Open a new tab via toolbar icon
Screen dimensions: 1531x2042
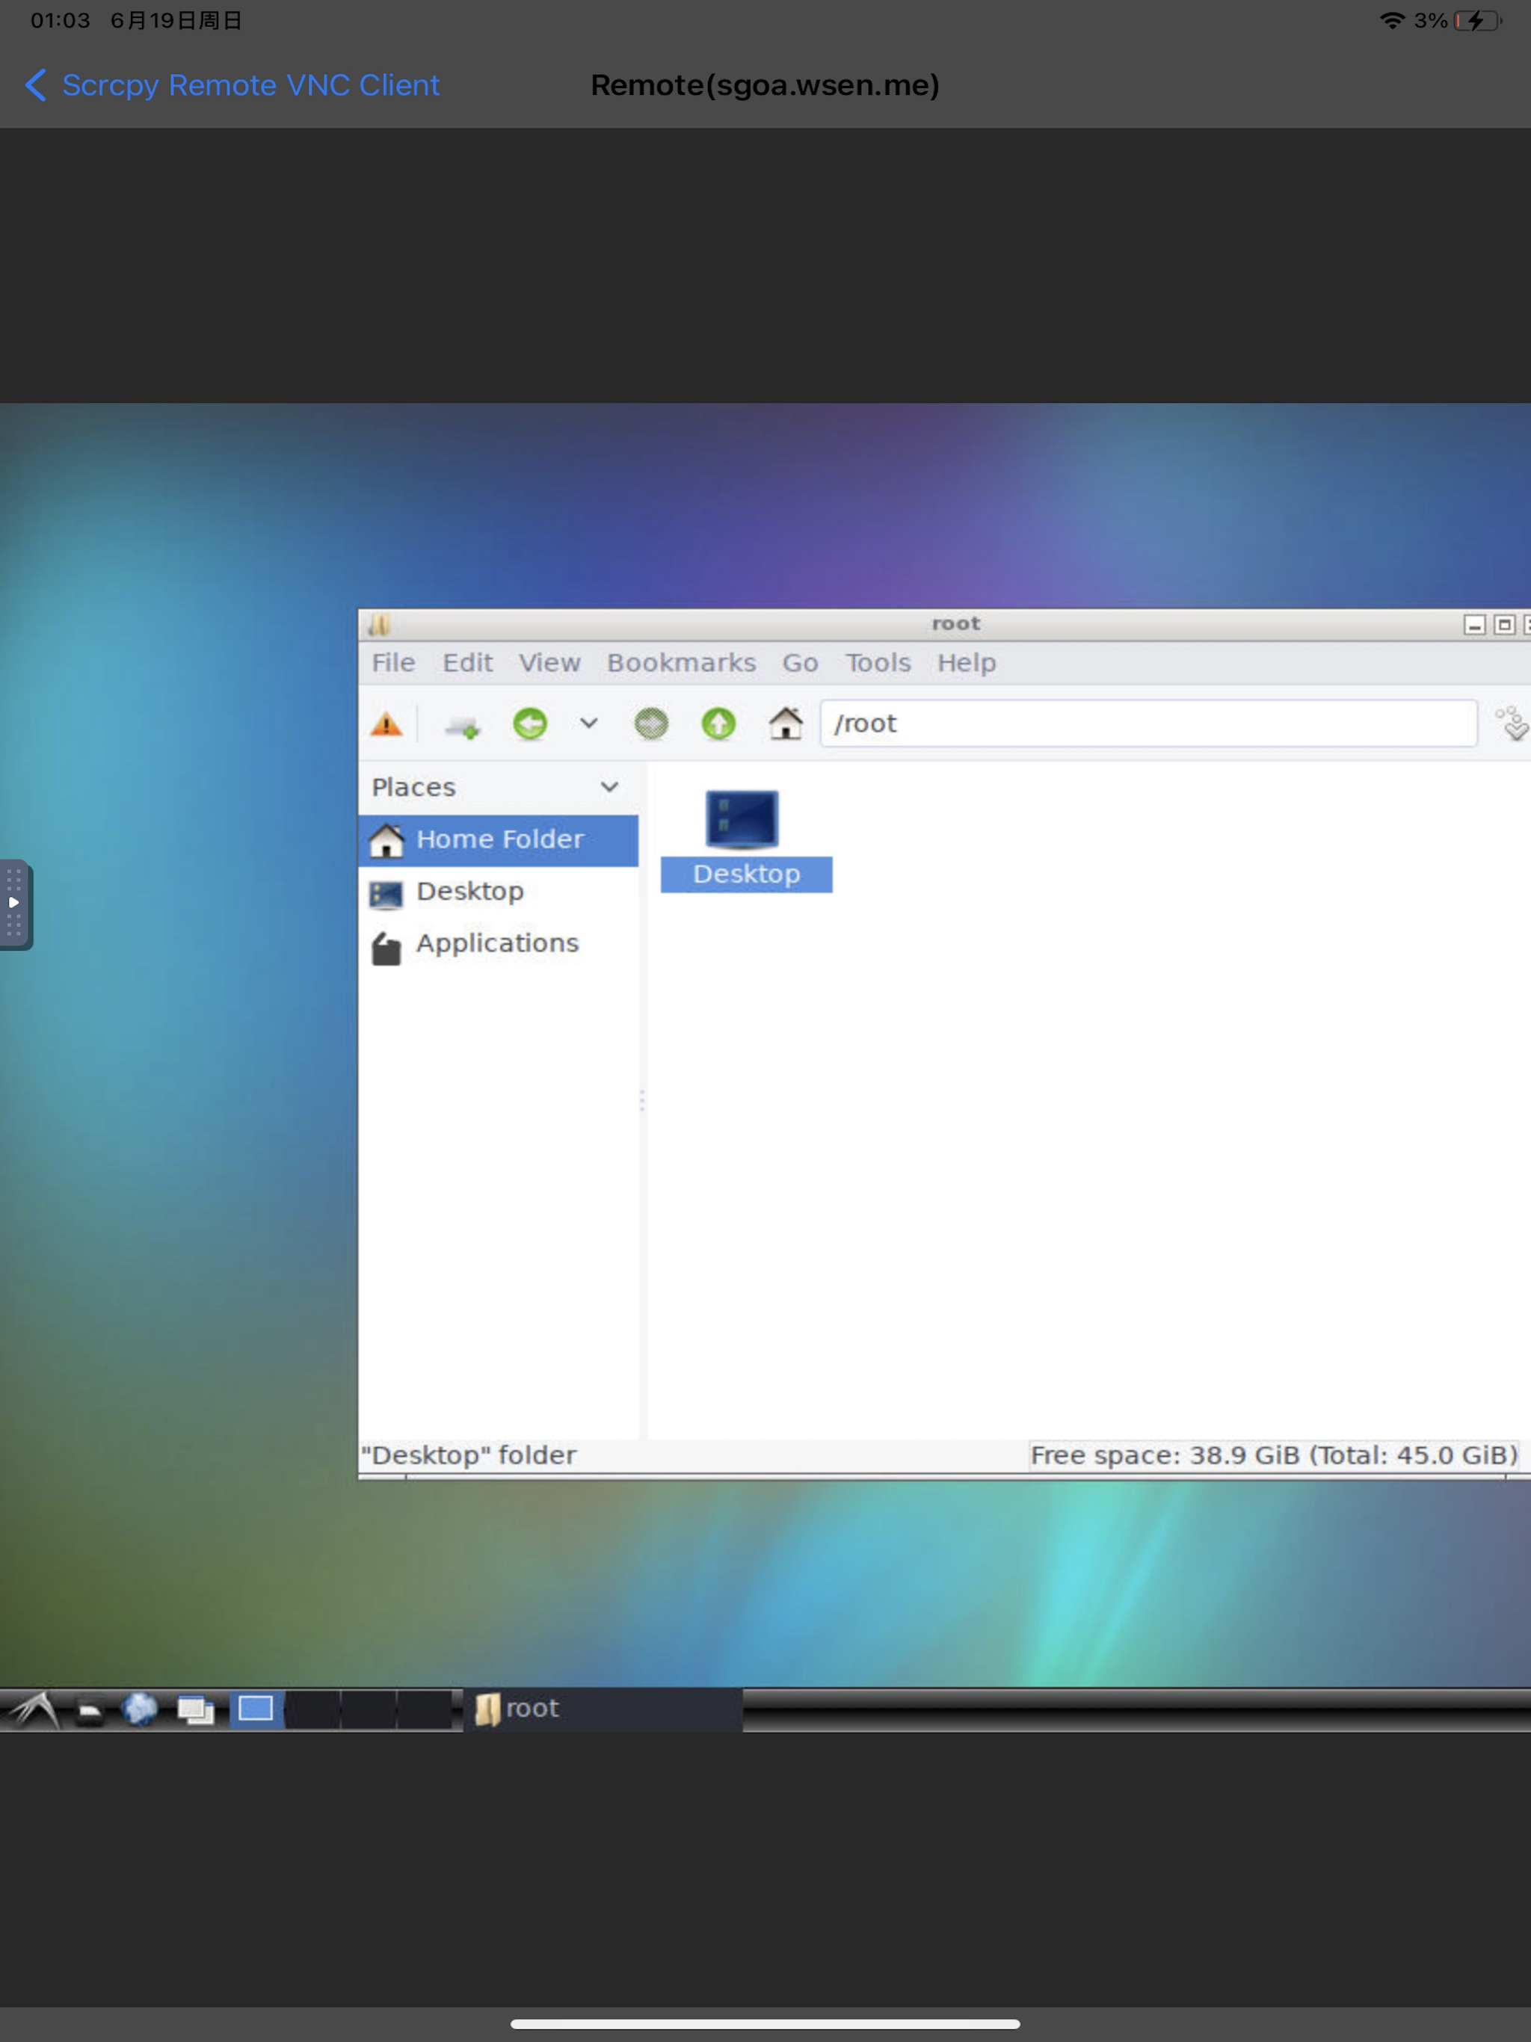(462, 727)
